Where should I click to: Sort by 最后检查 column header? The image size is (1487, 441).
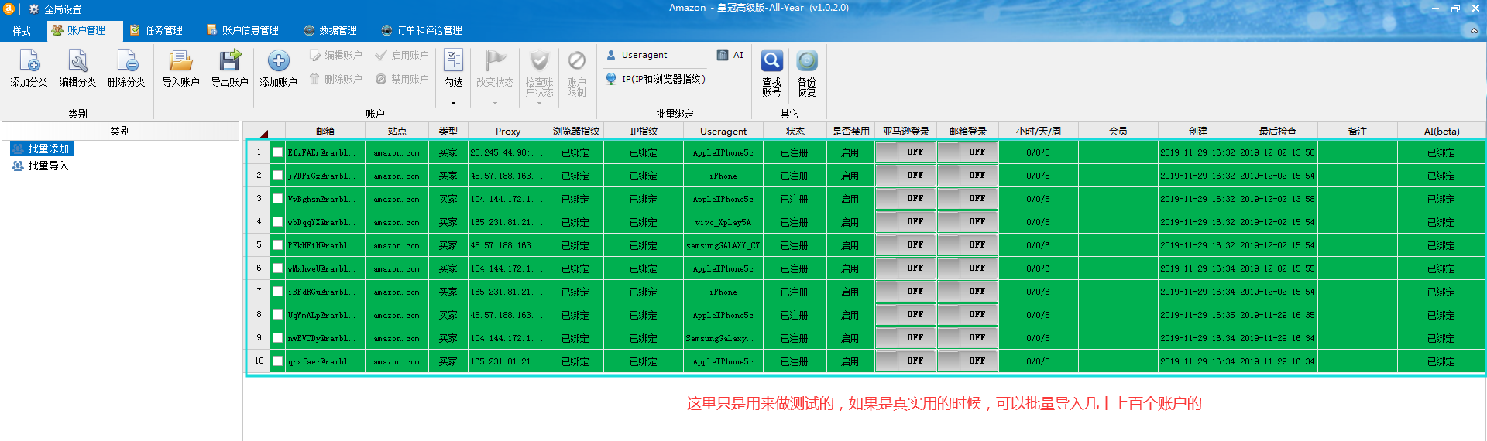tap(1278, 131)
